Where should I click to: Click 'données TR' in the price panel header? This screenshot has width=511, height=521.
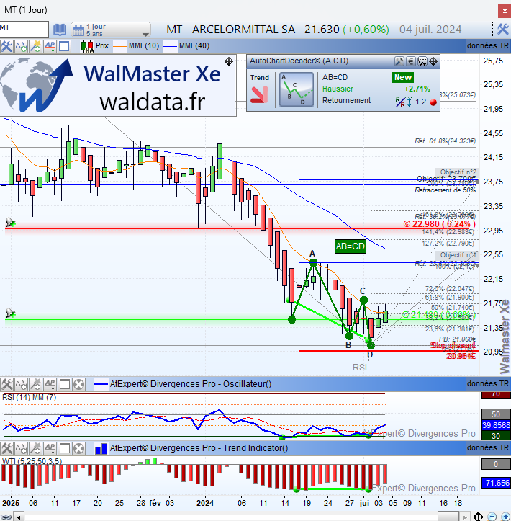click(488, 46)
